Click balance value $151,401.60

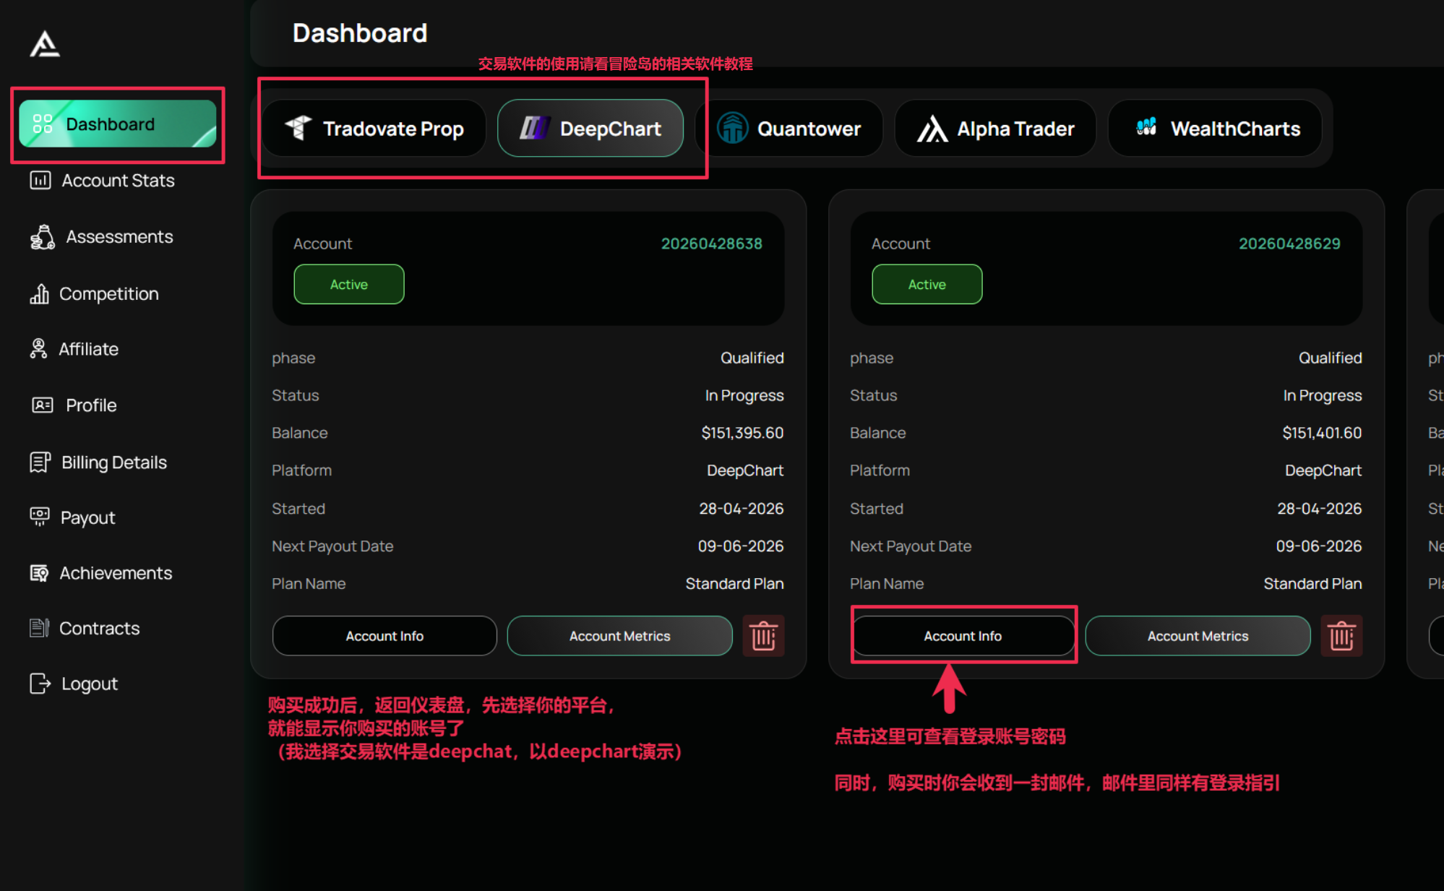(1322, 433)
